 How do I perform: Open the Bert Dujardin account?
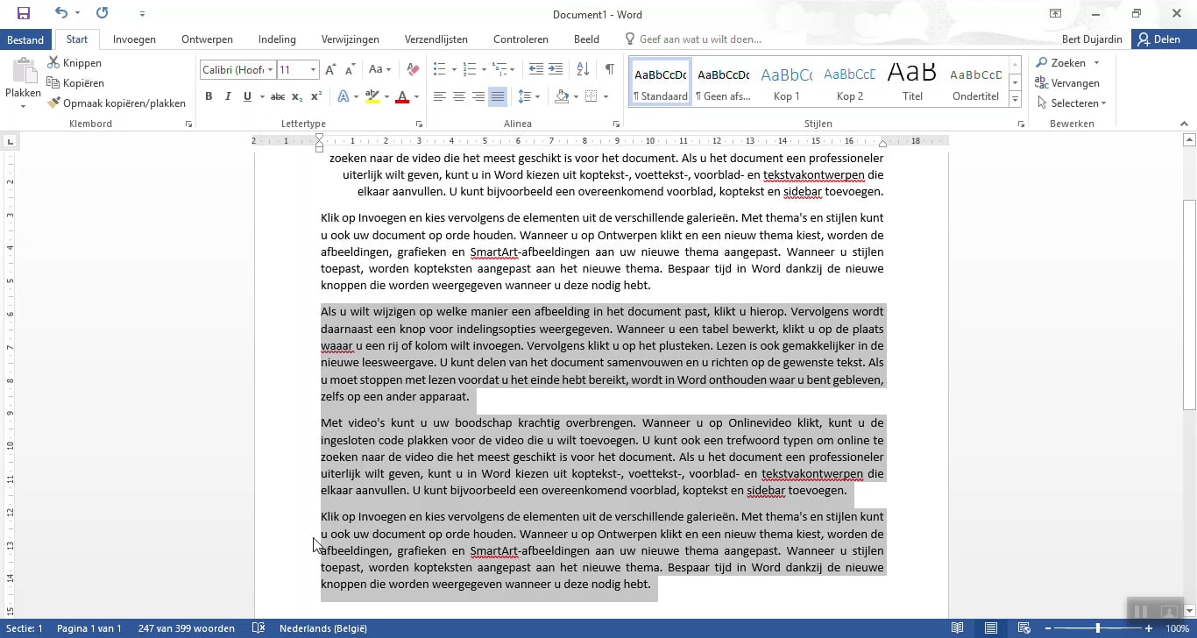(x=1091, y=39)
